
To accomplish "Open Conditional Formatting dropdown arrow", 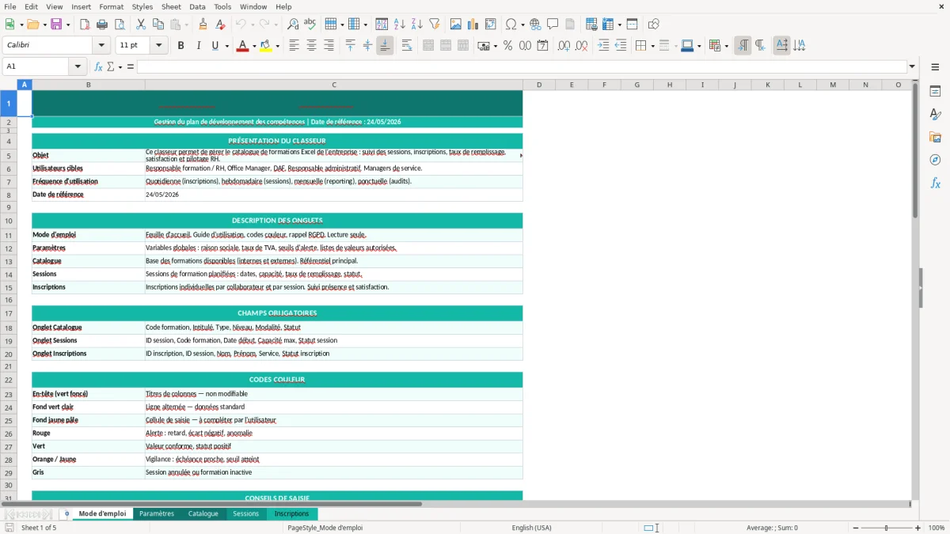I will click(726, 46).
